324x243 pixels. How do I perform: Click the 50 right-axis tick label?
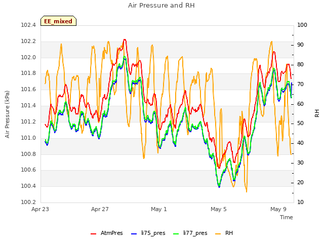coord(300,124)
